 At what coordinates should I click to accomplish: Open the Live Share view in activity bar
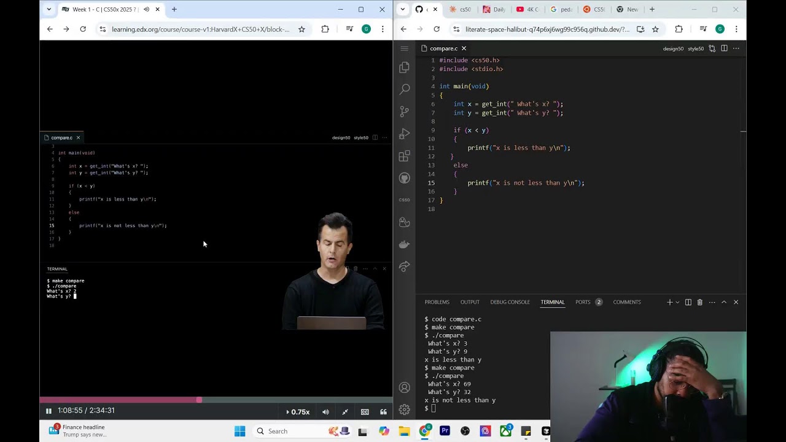point(404,266)
